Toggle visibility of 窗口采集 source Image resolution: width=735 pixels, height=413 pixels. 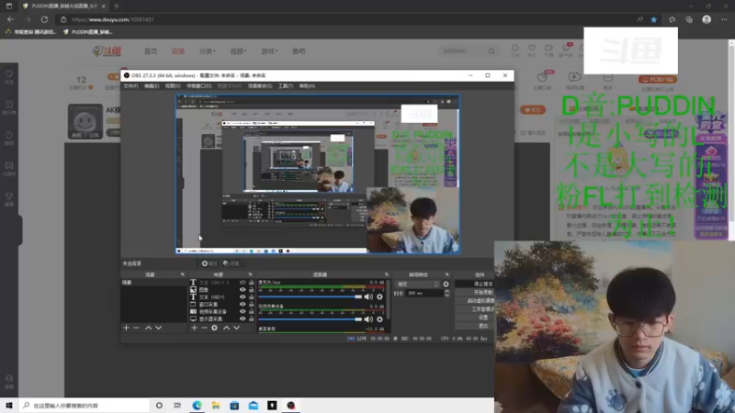(x=243, y=305)
